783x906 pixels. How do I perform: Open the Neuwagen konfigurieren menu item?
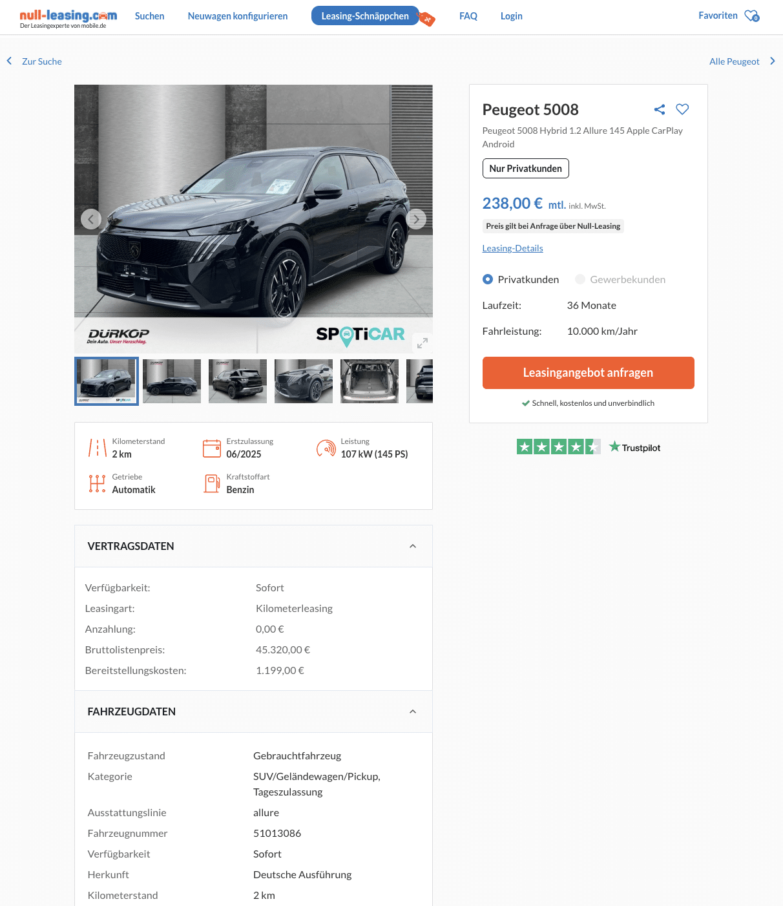click(x=238, y=16)
